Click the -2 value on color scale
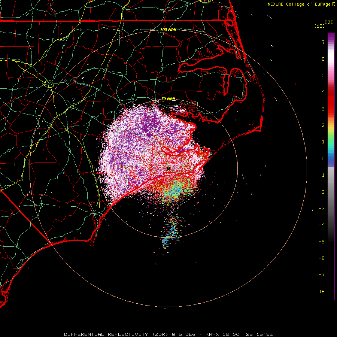337x337 pixels. pyautogui.click(x=322, y=192)
